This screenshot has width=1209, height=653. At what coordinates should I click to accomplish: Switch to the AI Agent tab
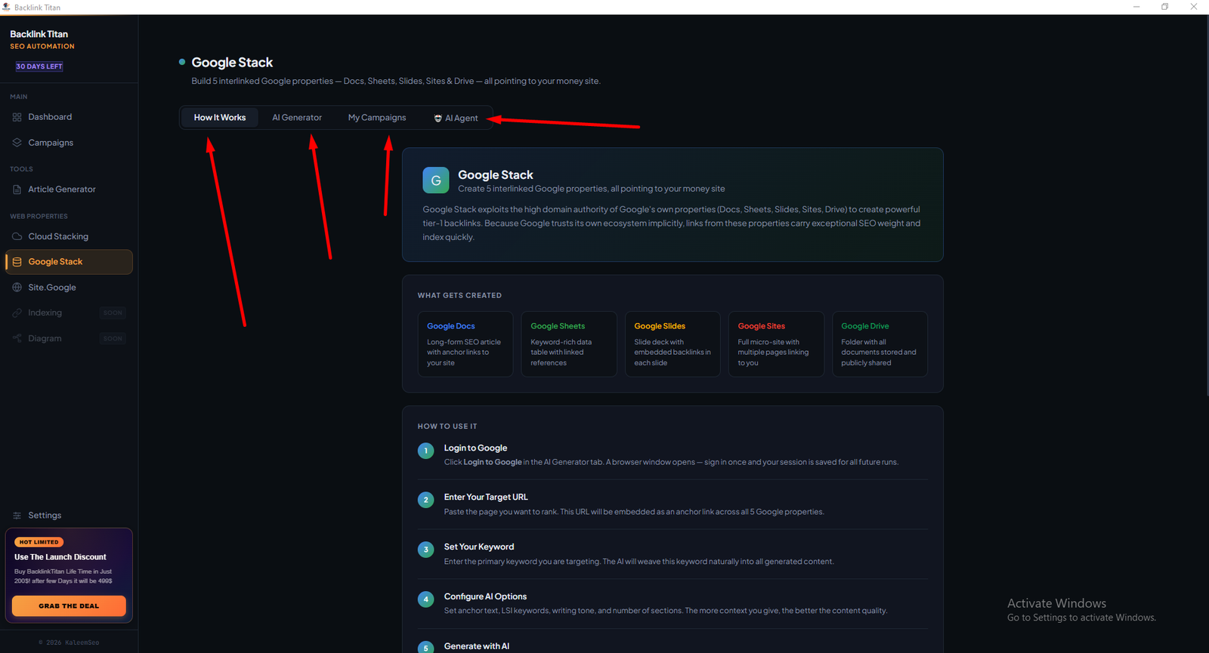coord(456,119)
